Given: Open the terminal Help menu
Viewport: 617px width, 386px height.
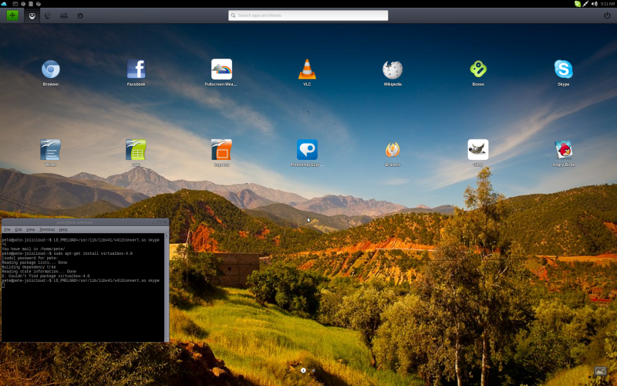Looking at the screenshot, I should coord(63,229).
